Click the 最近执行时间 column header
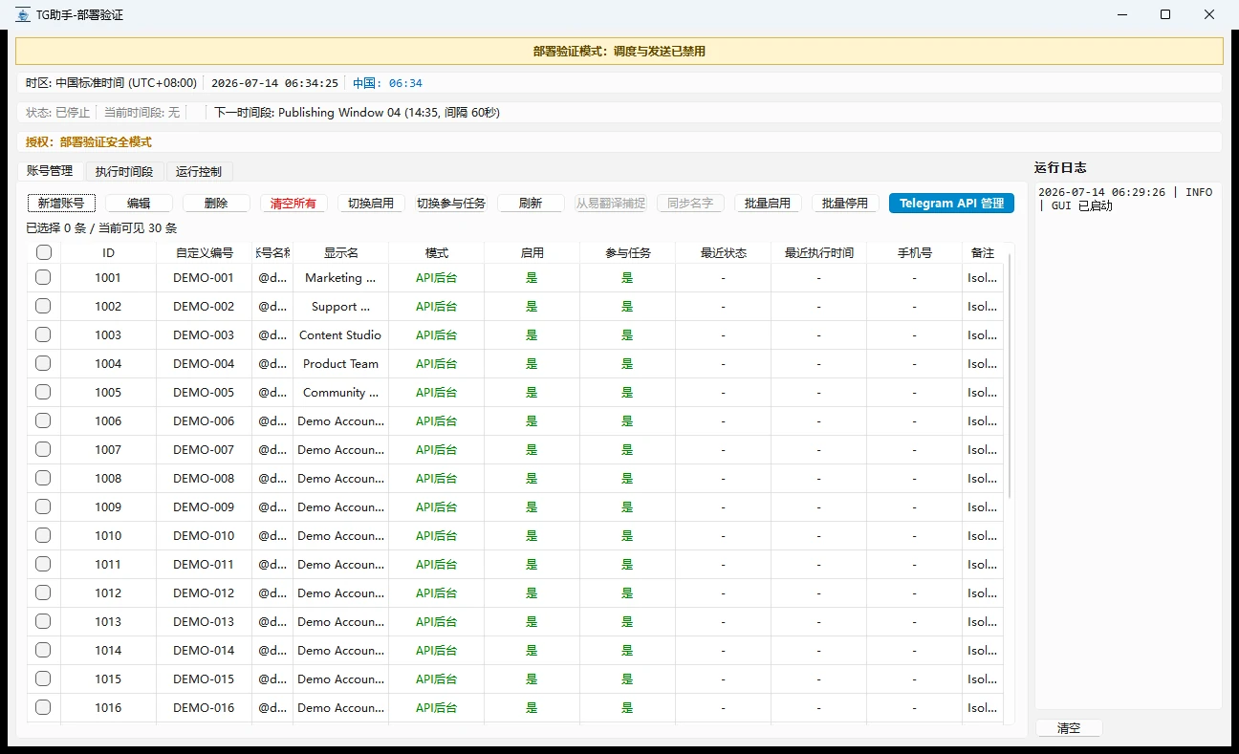 tap(819, 253)
